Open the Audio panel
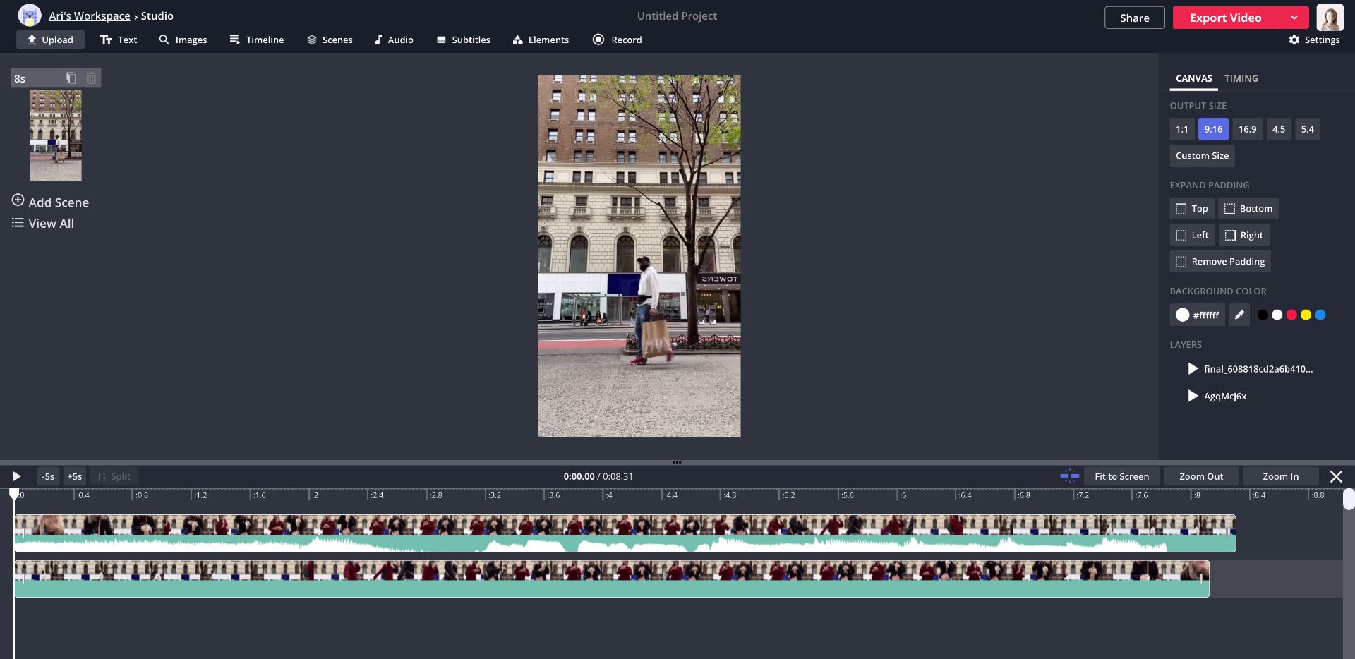 point(393,40)
